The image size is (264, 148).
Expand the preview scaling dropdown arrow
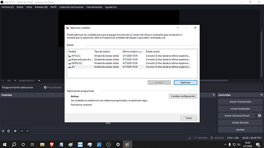click(x=39, y=81)
